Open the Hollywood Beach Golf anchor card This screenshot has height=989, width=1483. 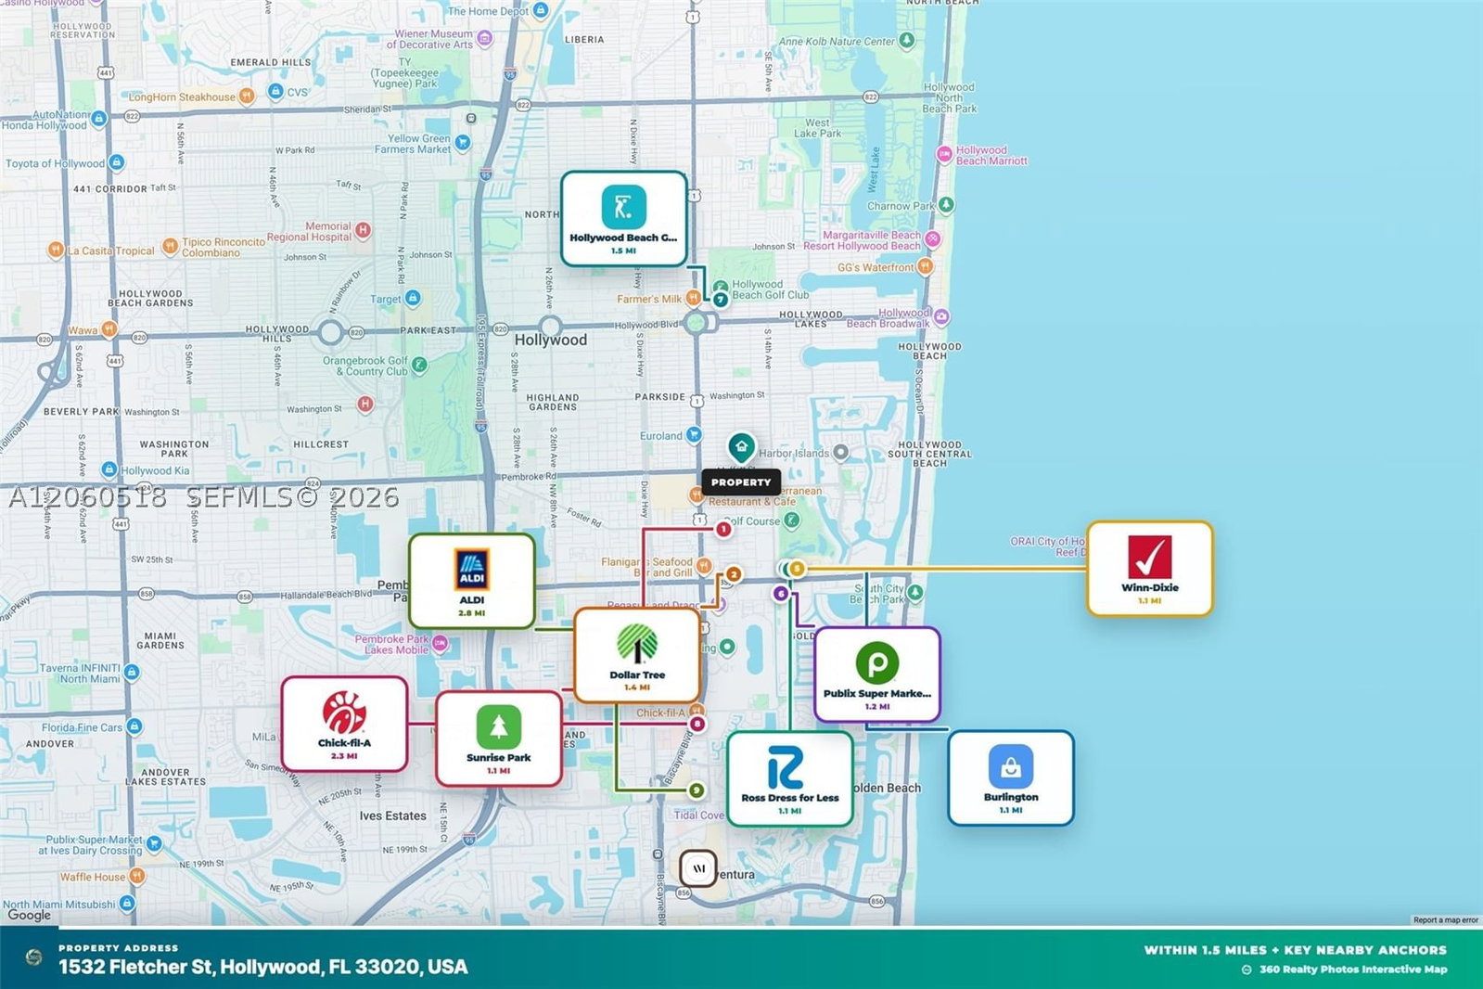[x=623, y=219]
